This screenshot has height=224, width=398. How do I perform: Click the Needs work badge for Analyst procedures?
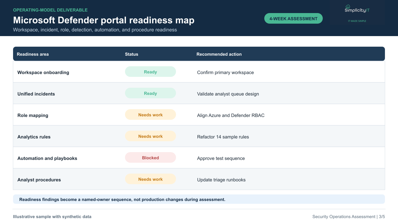[150, 179]
